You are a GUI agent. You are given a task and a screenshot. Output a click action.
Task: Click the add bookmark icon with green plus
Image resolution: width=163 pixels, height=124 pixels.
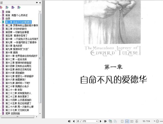click(x=7, y=8)
